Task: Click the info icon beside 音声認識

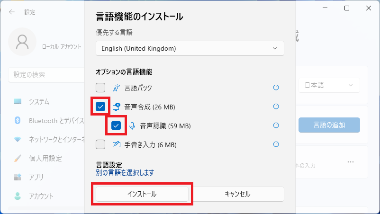Action: [276, 125]
